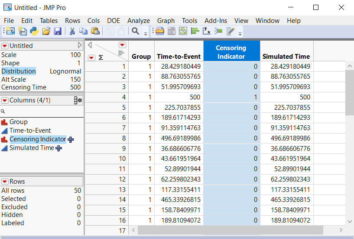The height and width of the screenshot is (239, 354).
Task: Click the Save floppy disk icon
Action: [57, 31]
